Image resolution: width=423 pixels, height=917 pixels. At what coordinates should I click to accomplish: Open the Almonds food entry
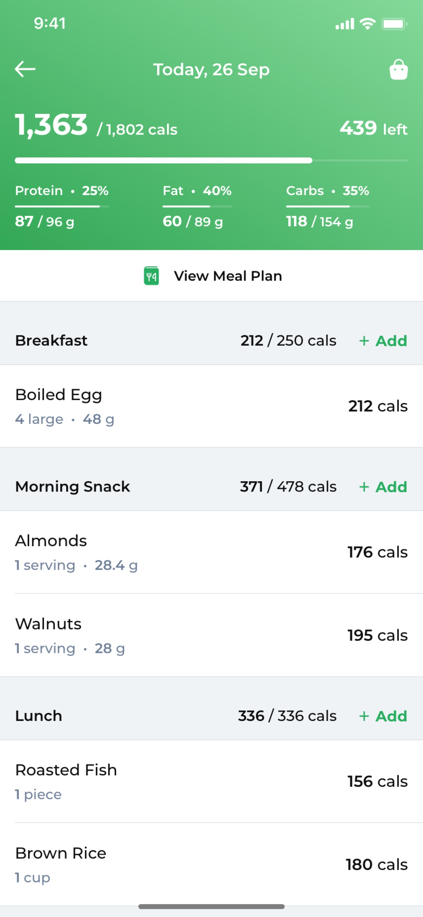(x=212, y=552)
